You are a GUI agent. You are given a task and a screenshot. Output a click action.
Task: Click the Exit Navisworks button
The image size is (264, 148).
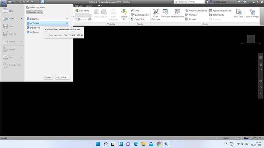click(63, 77)
